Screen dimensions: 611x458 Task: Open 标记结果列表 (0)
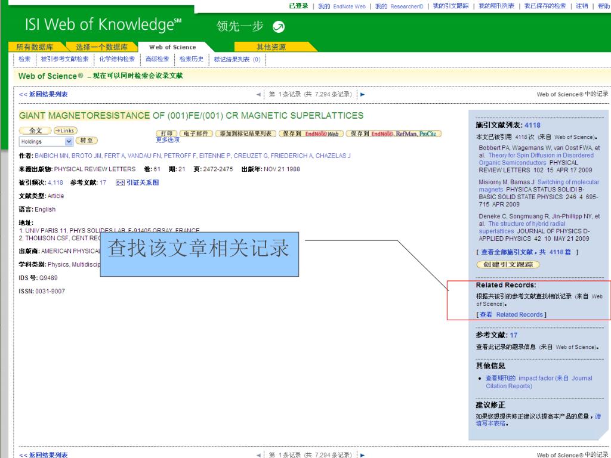237,60
